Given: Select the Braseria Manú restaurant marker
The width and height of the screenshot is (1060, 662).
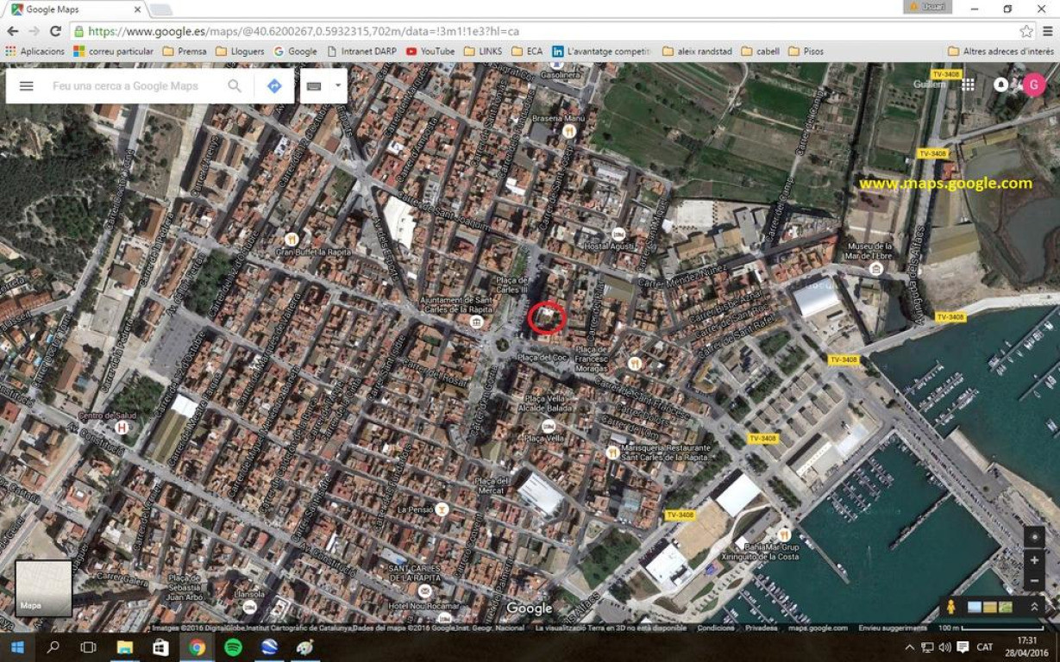Looking at the screenshot, I should [568, 131].
